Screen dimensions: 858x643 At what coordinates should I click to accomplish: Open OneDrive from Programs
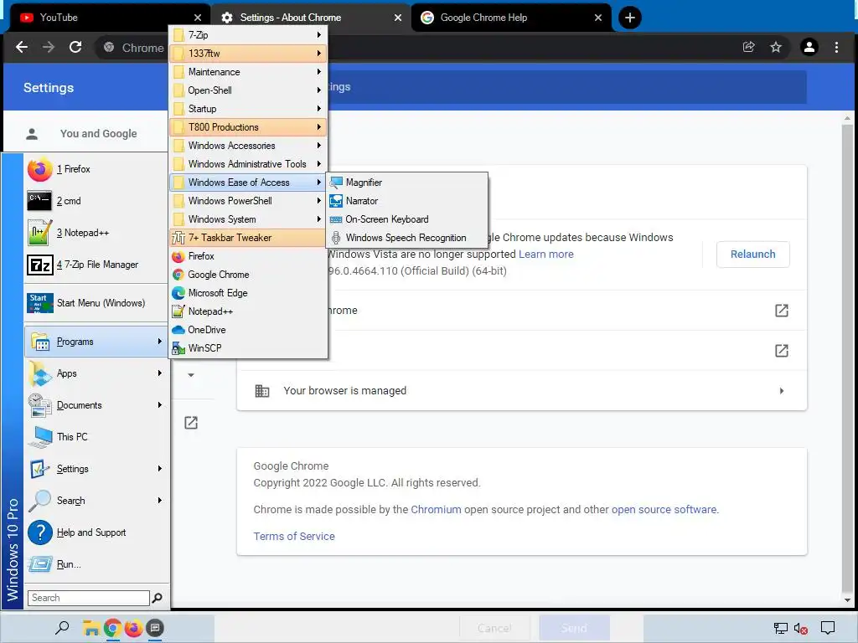coord(248,330)
